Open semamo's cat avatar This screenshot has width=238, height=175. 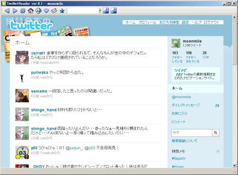pos(22,96)
